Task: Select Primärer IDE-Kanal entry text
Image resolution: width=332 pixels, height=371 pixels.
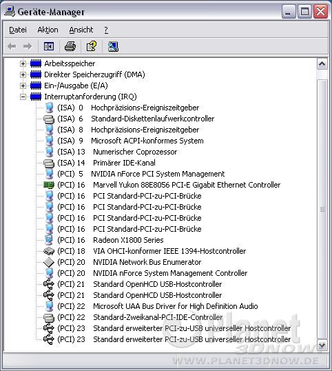Action: 124,163
